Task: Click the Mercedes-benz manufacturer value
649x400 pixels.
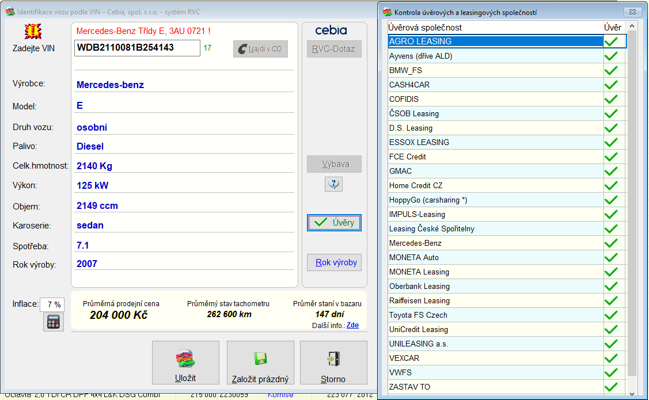Action: point(110,85)
